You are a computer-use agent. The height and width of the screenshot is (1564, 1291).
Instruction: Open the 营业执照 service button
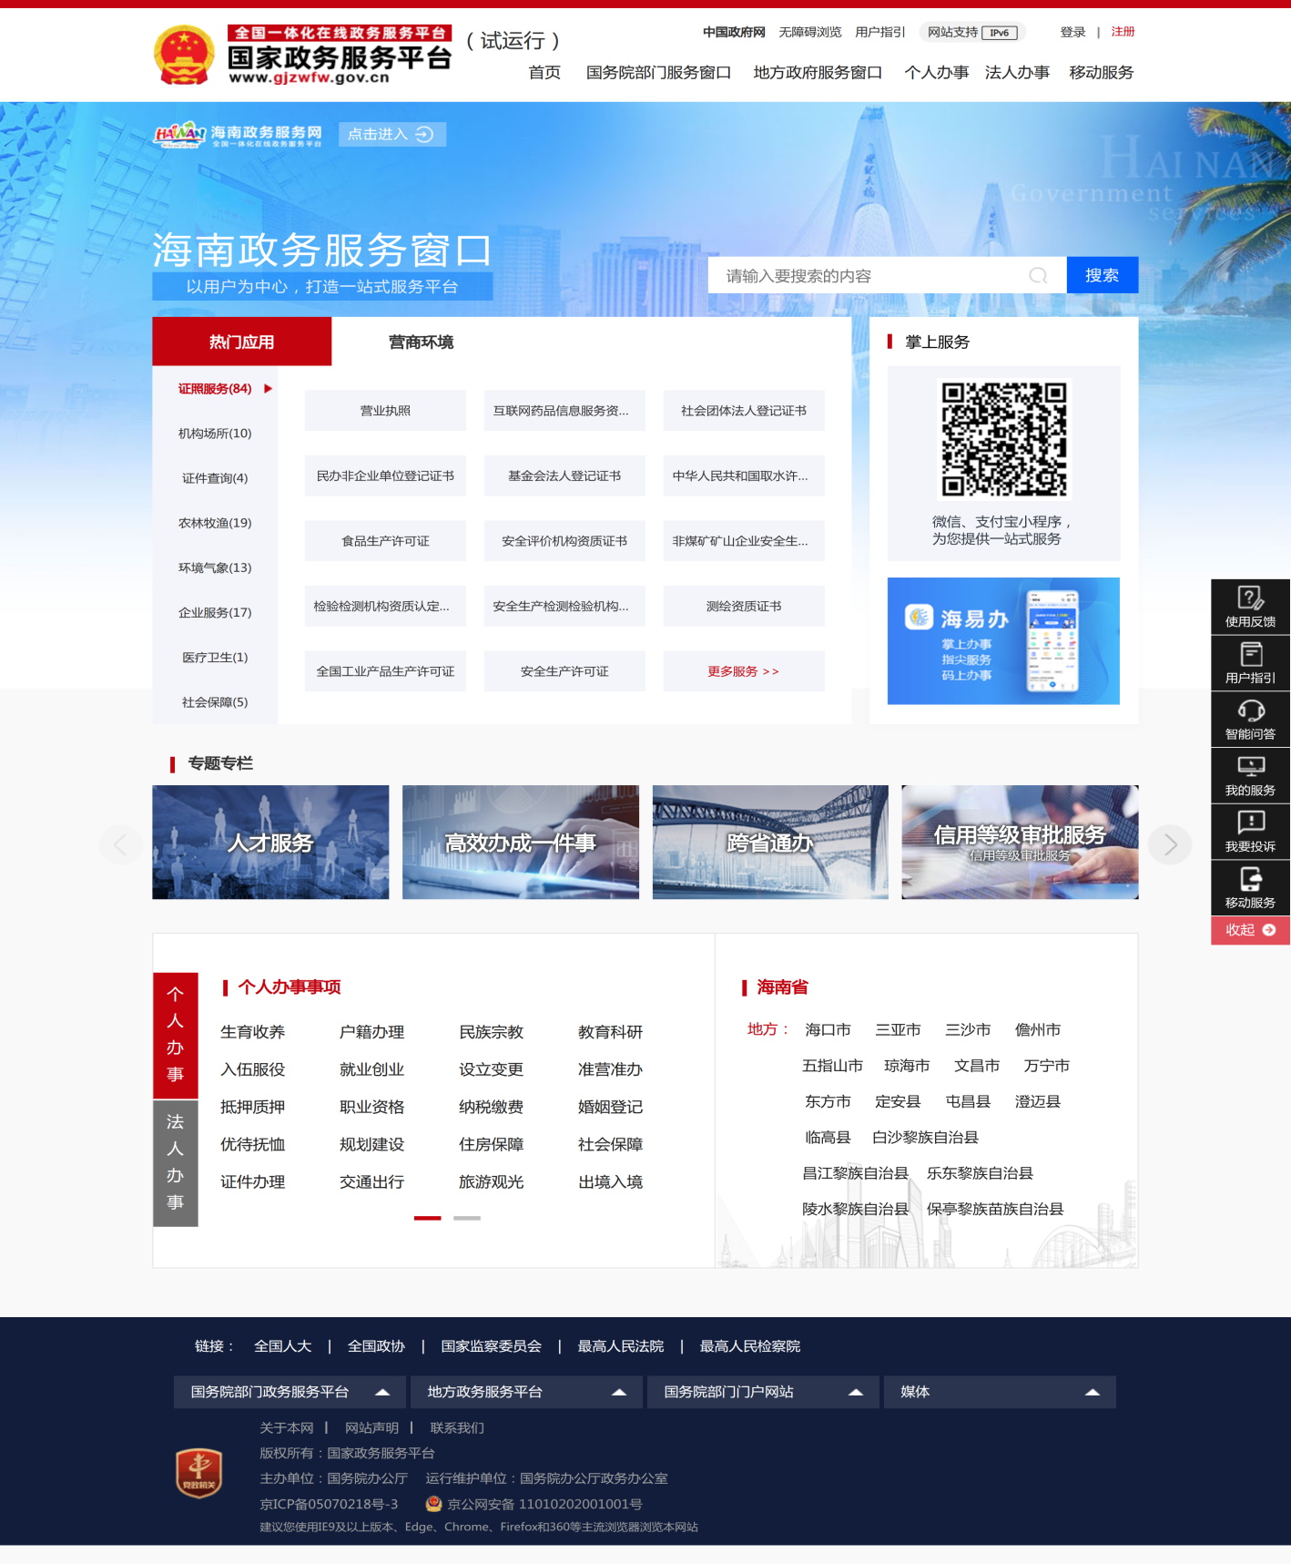click(385, 411)
